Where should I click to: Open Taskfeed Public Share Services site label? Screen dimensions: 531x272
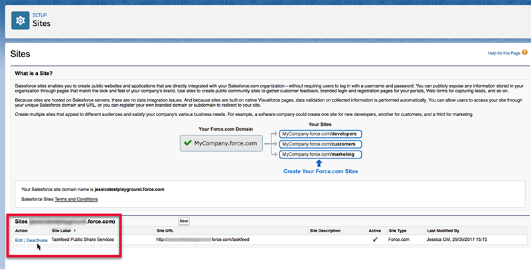[x=82, y=239]
